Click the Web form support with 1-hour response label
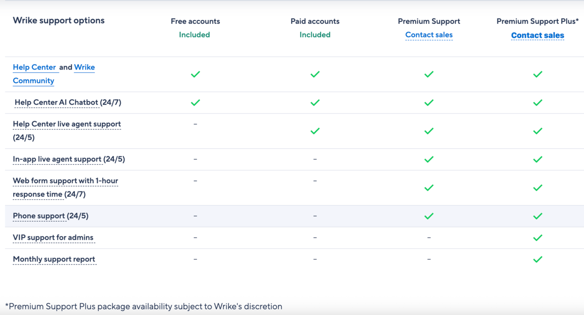This screenshot has width=584, height=315. [x=65, y=180]
